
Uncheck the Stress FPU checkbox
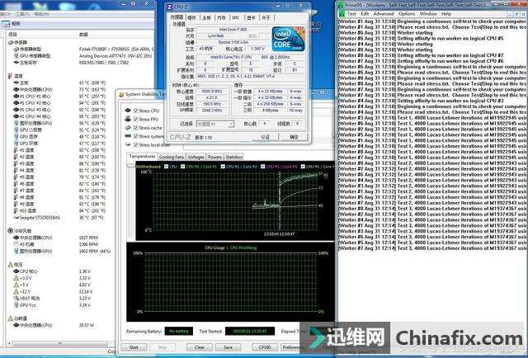135,120
